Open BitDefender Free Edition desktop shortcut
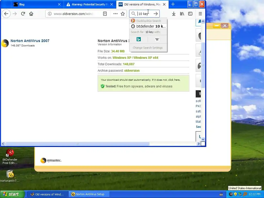Viewport: 264px width, 198px height. tap(10, 156)
